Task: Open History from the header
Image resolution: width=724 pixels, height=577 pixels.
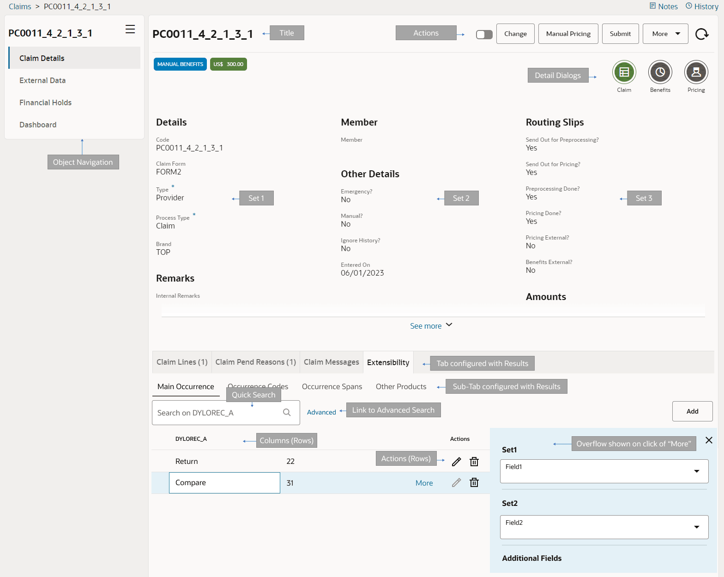Action: 702,6
